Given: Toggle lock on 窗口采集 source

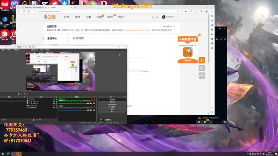Looking at the screenshot, I should click(57, 99).
